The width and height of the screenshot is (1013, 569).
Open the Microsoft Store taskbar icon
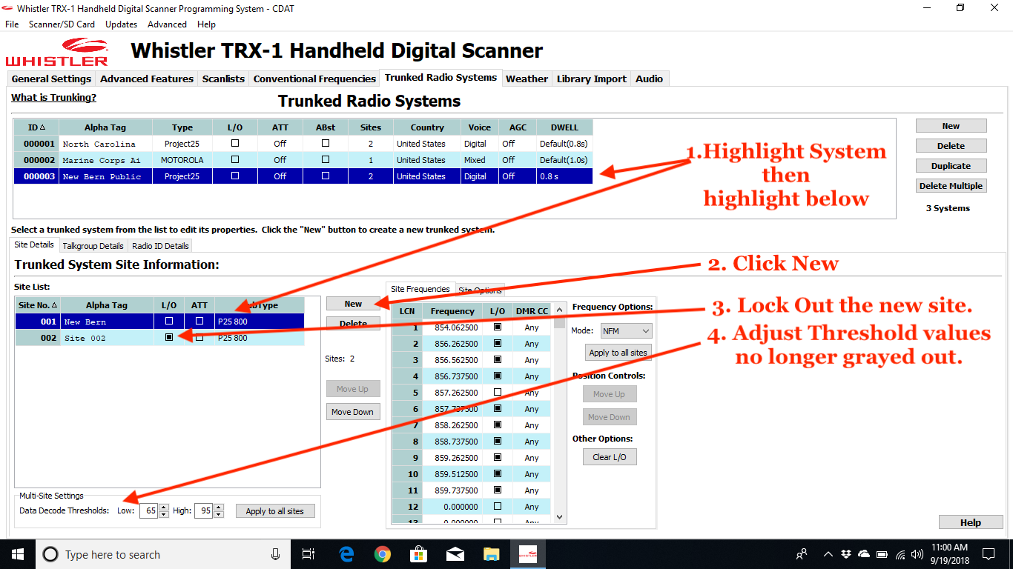(419, 554)
